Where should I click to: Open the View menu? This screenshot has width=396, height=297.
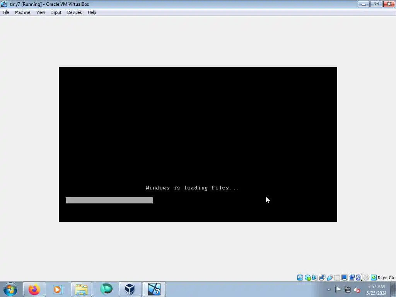click(41, 12)
